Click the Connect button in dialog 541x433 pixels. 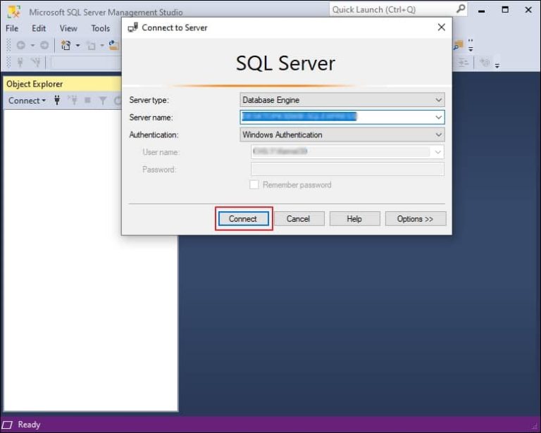coord(244,218)
